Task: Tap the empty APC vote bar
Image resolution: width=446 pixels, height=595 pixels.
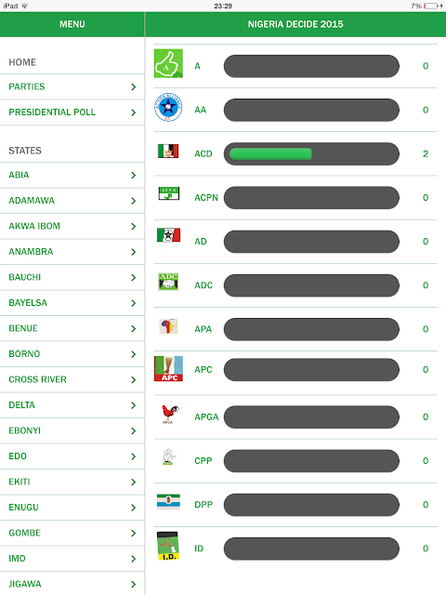Action: click(311, 370)
